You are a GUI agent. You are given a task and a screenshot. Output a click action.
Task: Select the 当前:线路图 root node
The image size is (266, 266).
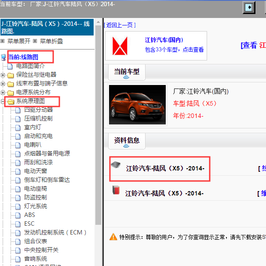tap(23, 57)
